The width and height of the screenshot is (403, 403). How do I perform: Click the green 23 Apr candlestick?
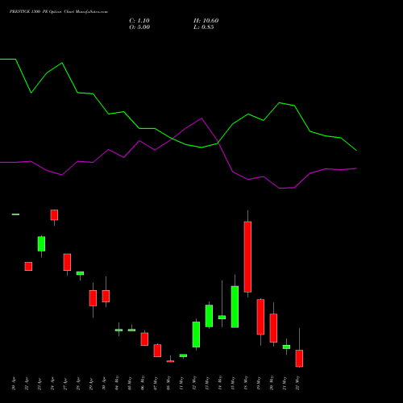tap(41, 243)
